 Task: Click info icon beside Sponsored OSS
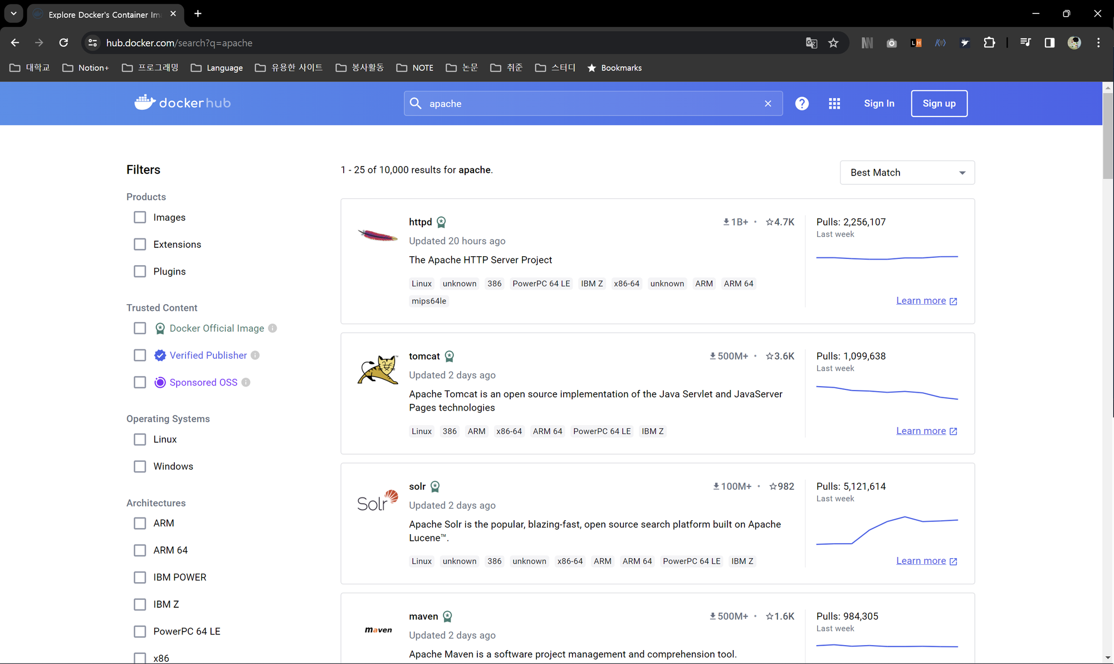coord(246,382)
